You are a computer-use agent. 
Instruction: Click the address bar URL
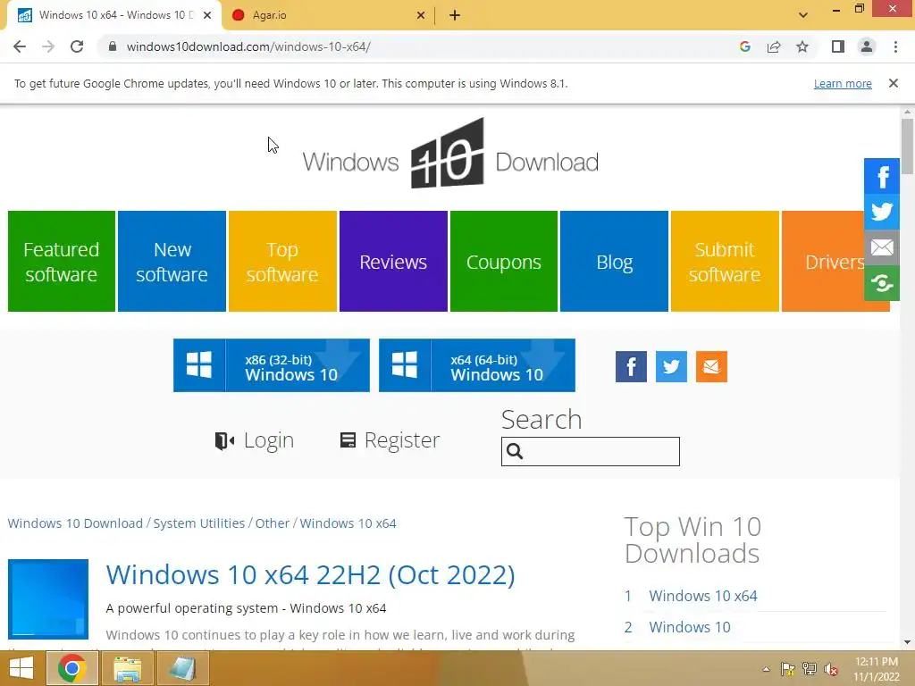pos(248,46)
